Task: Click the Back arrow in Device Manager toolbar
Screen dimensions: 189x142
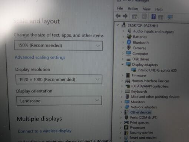Action: [x=118, y=16]
